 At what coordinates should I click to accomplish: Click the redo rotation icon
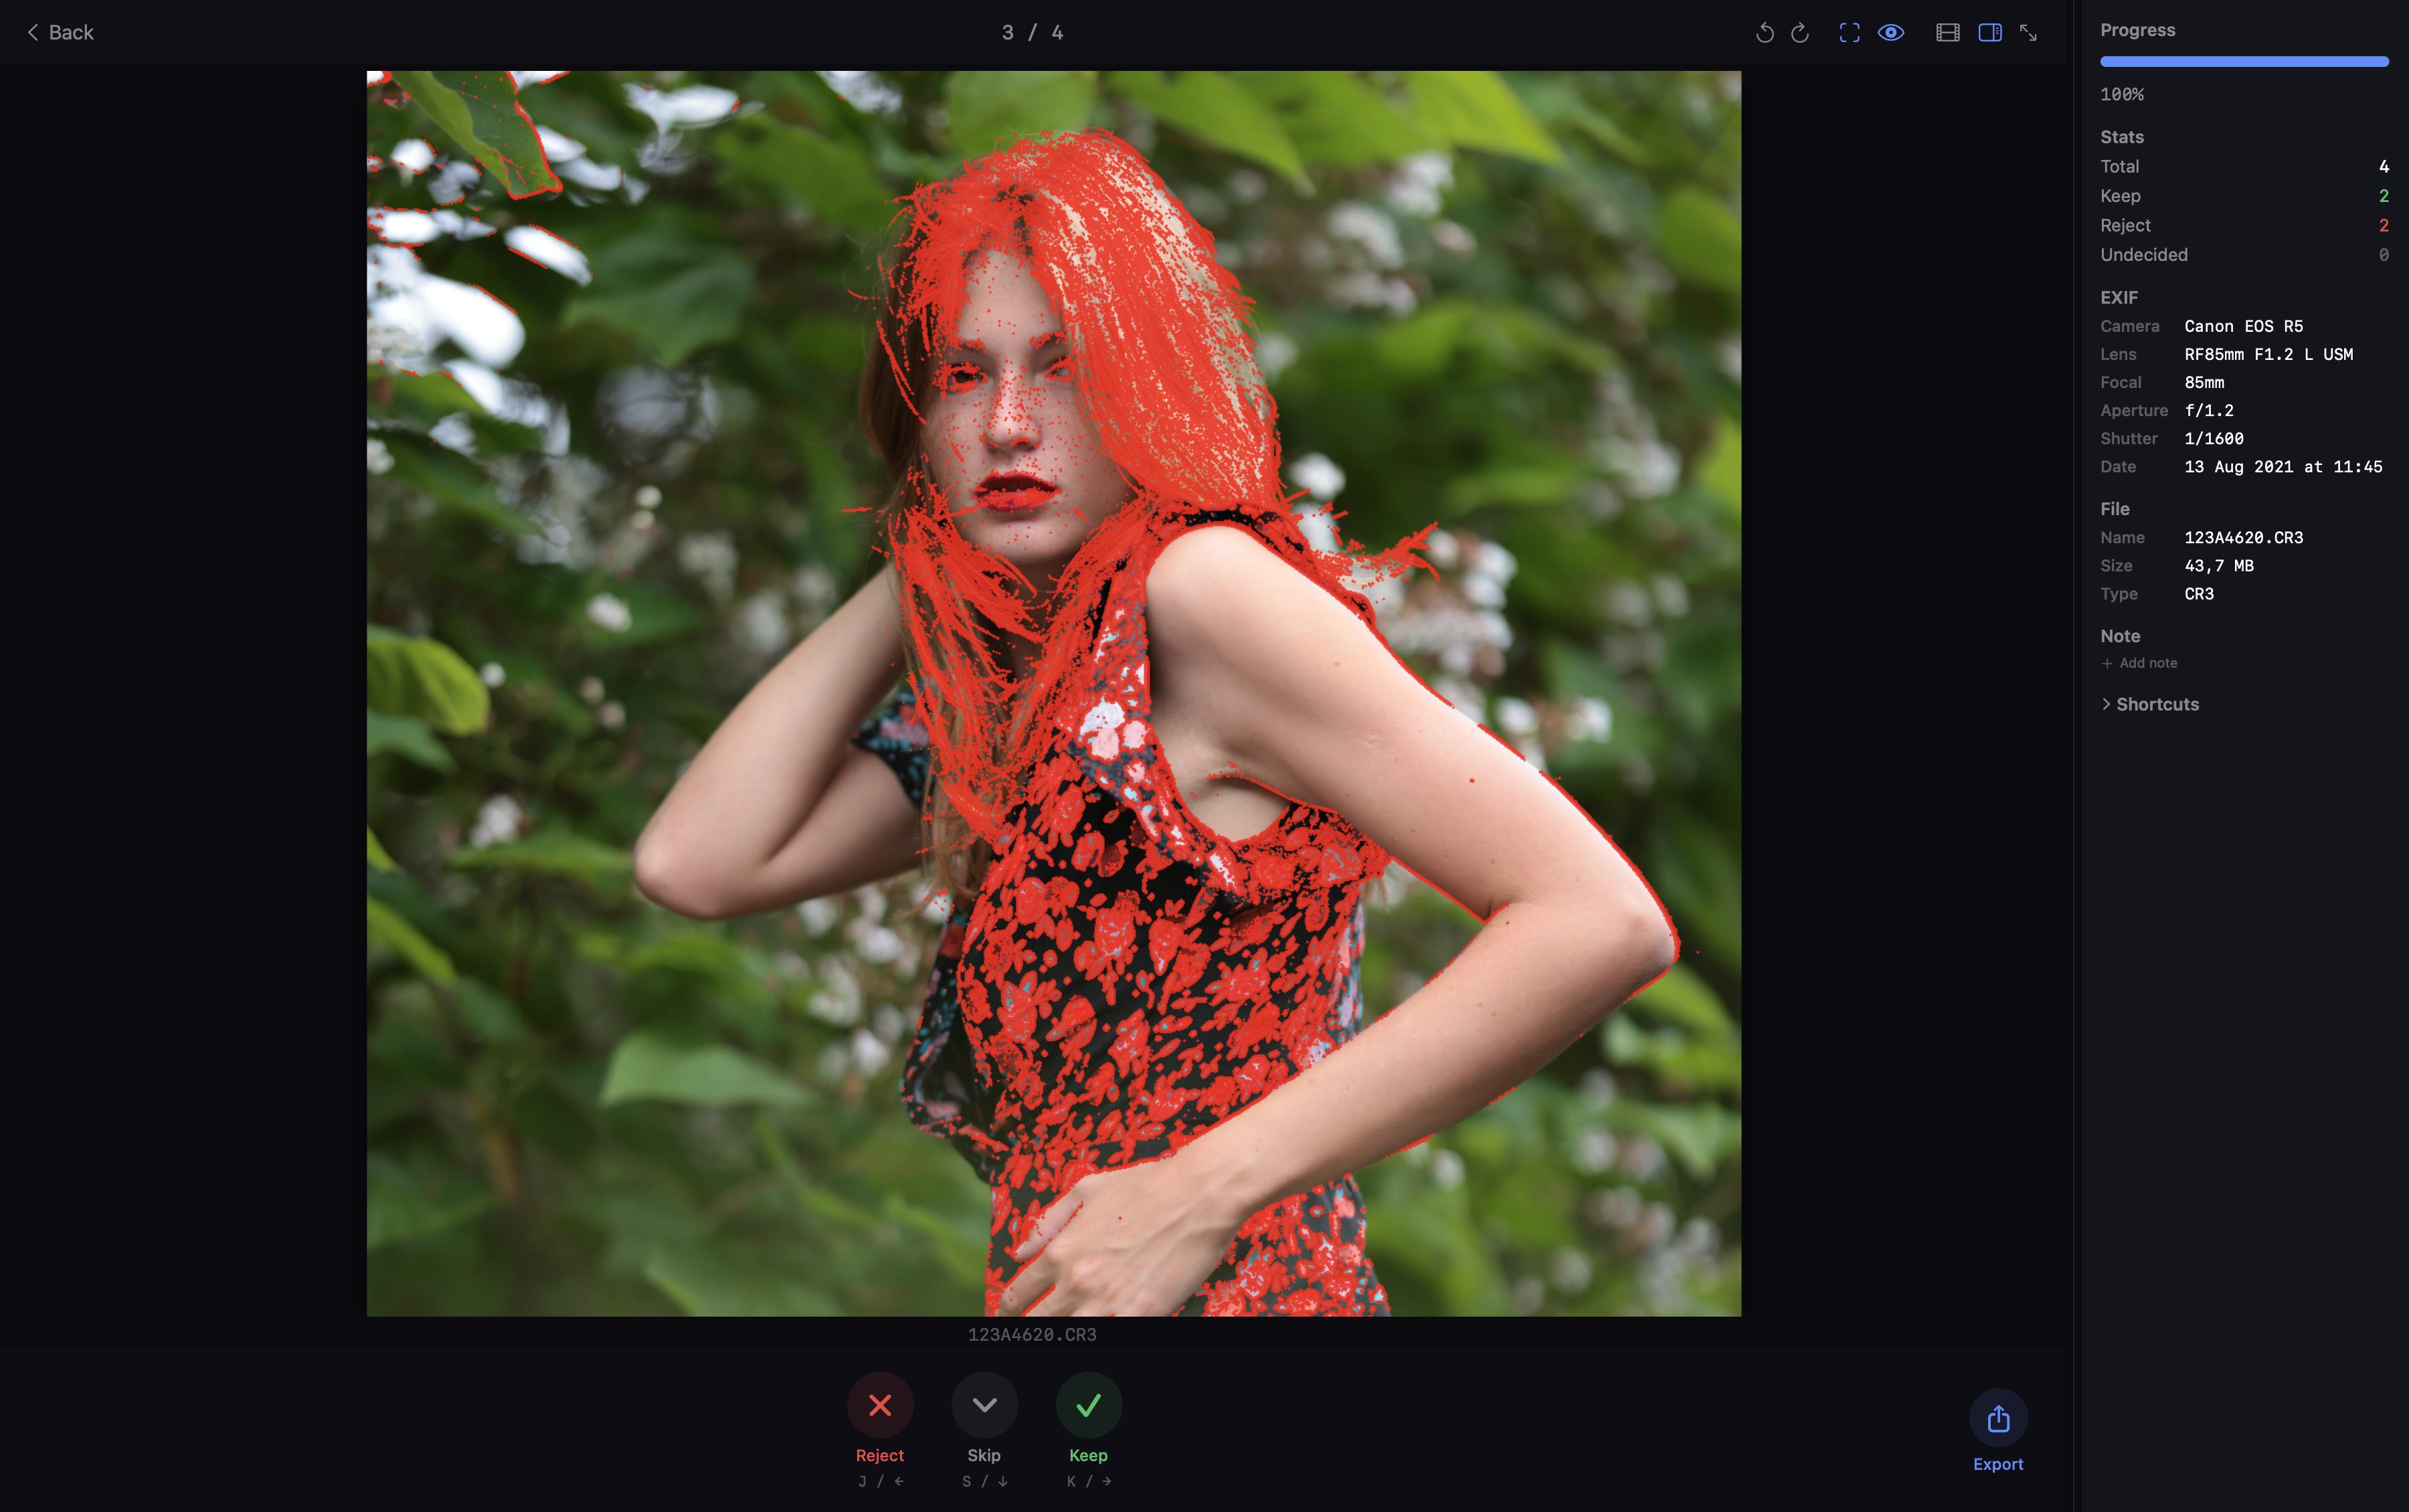coord(1800,32)
